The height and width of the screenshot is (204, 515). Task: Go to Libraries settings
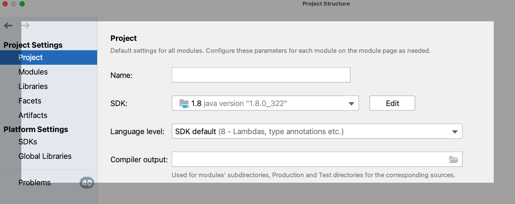click(x=33, y=86)
